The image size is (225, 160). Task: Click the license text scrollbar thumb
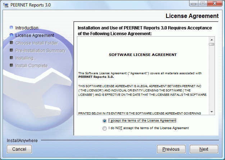tap(212, 44)
